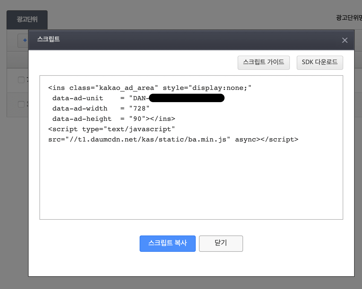Screen dimensions: 362x289
Task: Click the '<ins class="kakao_ad_area"' line
Action: [150, 88]
